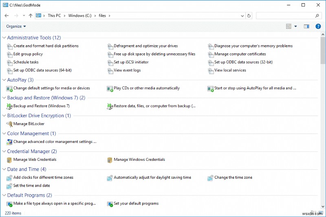Click the Manage Web Credentials vault icon
The width and height of the screenshot is (326, 217).
[x=9, y=160]
